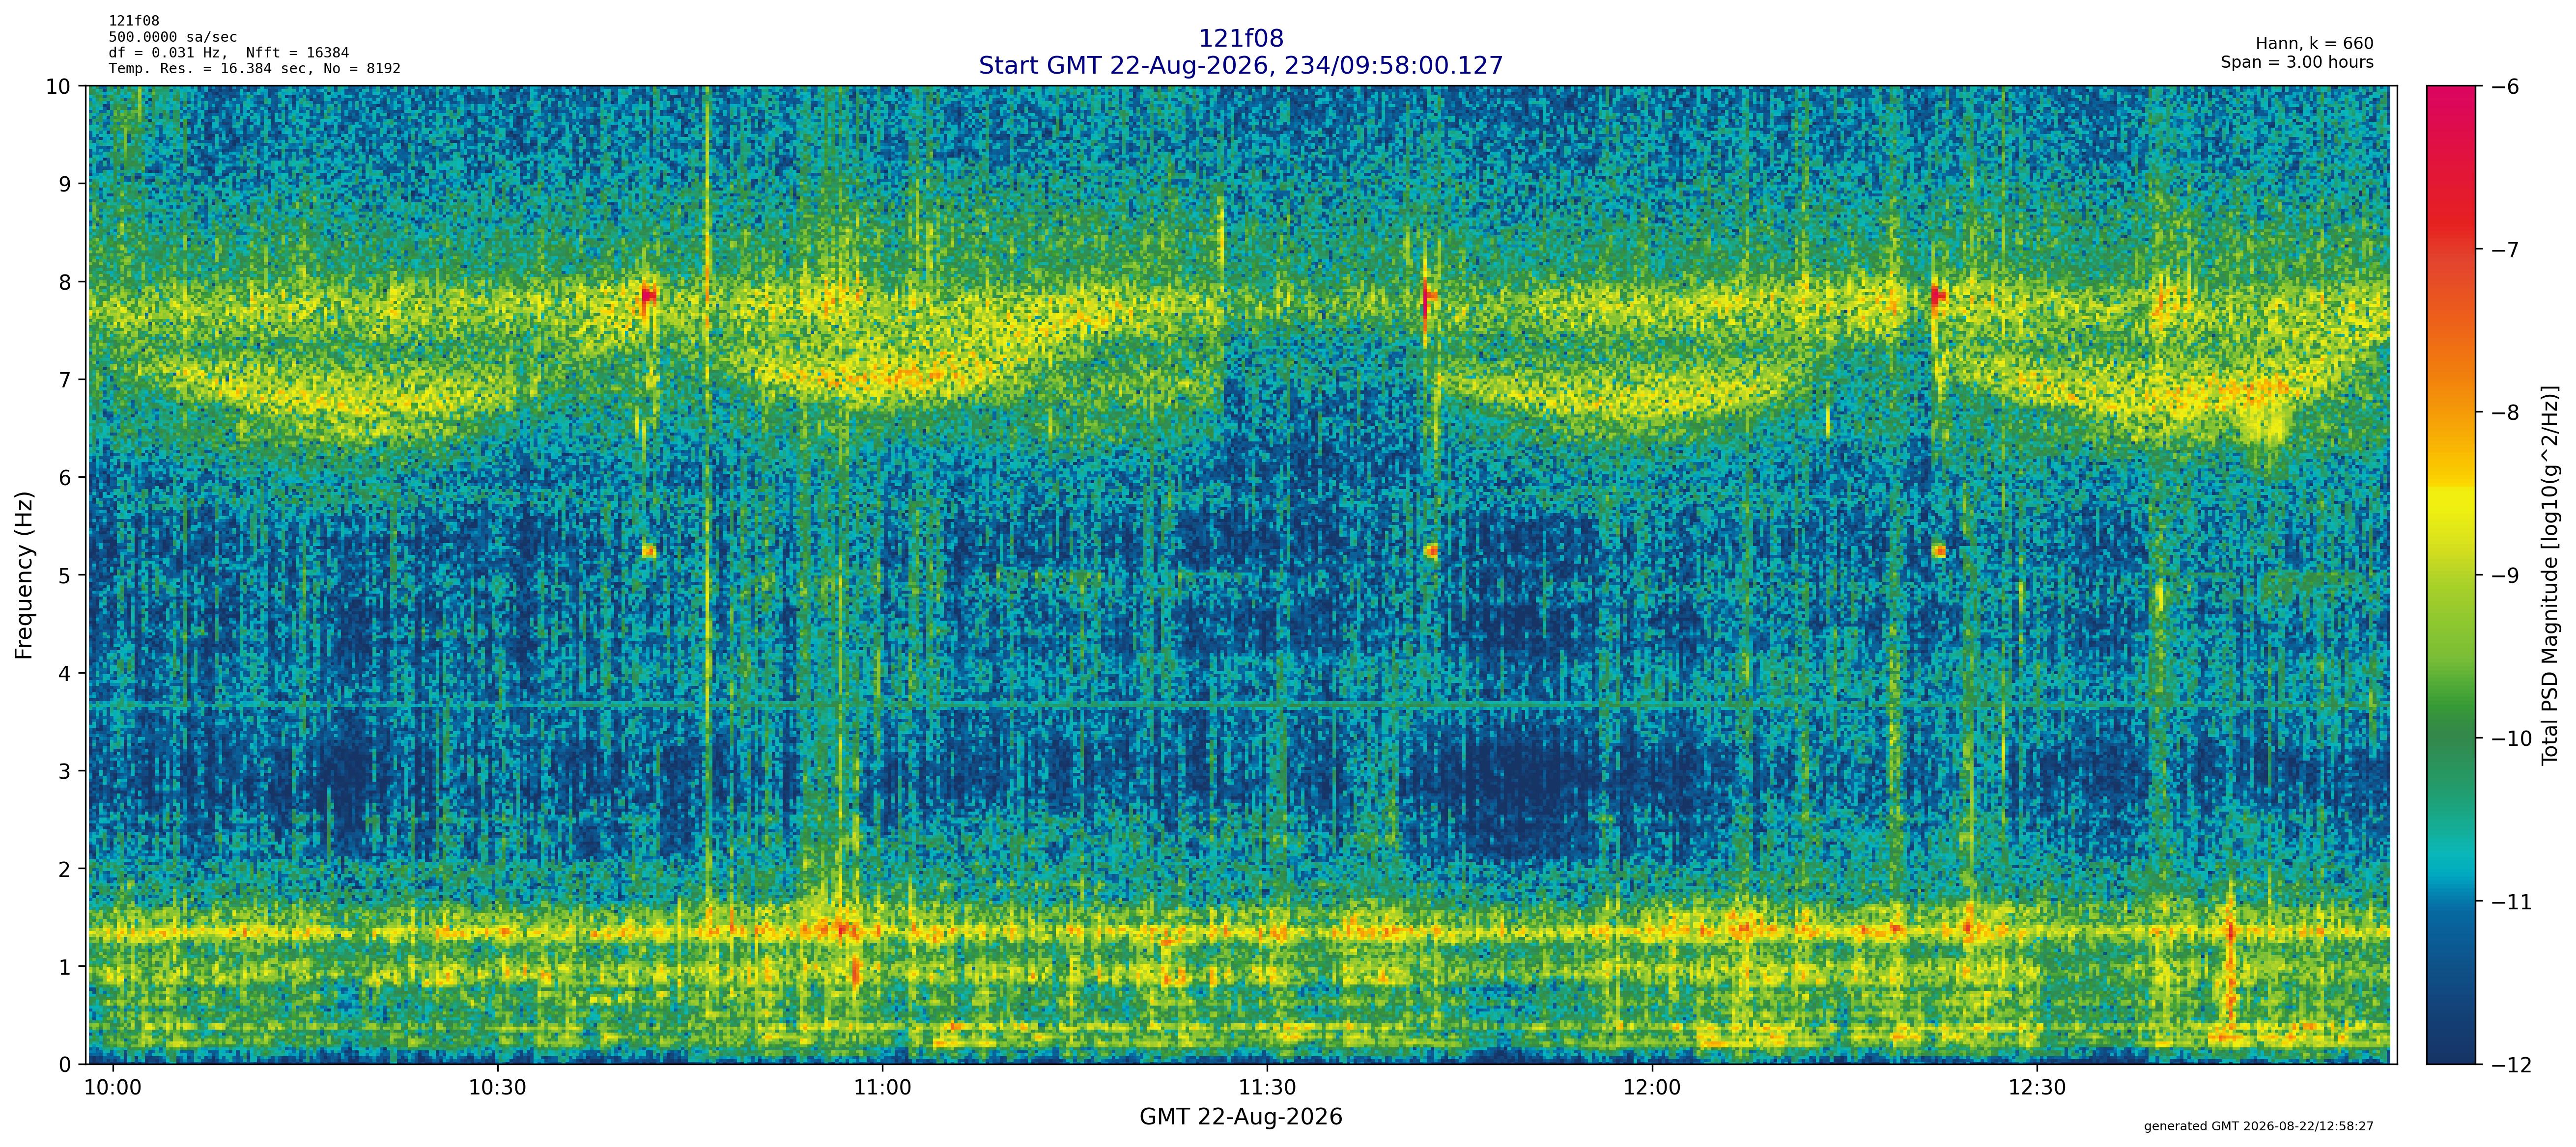This screenshot has width=2576, height=1147.
Task: Click the "12:00" time axis tick label
Action: click(x=1652, y=1088)
